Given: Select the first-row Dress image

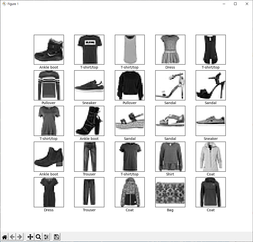Looking at the screenshot, I should pos(170,50).
